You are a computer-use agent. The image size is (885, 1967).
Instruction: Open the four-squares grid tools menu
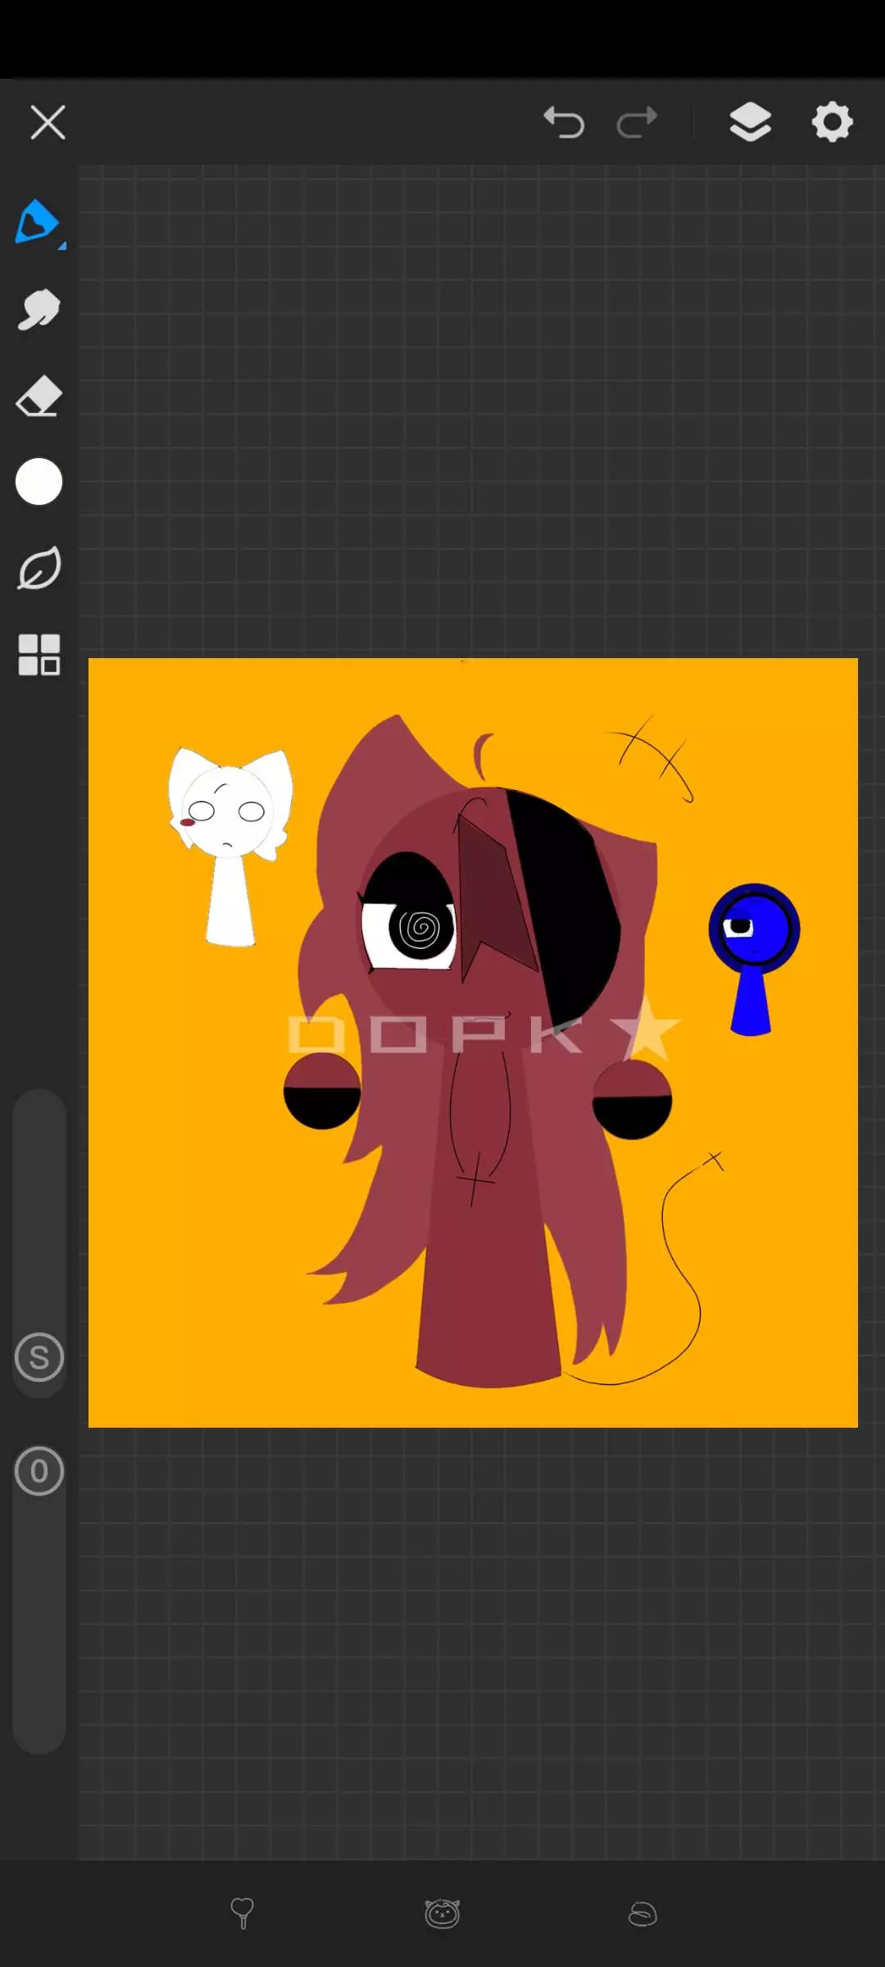(39, 655)
